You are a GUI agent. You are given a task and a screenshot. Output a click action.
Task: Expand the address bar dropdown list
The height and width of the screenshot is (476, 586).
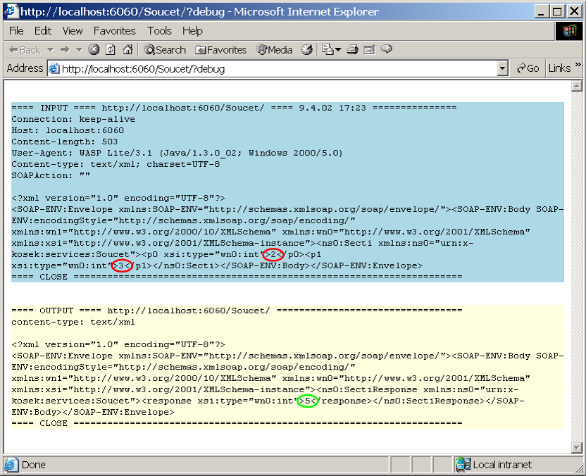click(x=503, y=69)
